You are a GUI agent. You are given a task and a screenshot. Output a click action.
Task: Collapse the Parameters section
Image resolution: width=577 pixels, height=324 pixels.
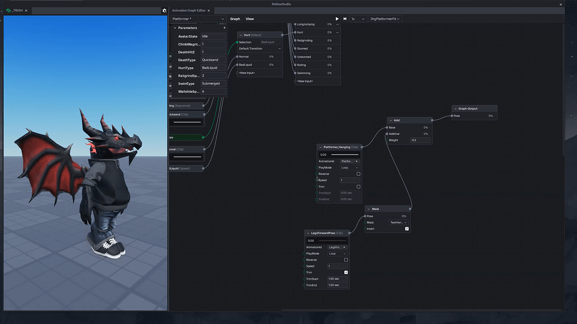(175, 28)
